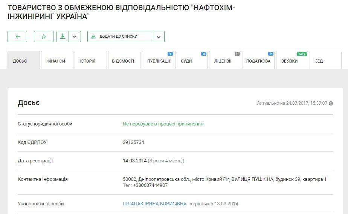Screen dimensions: 348x214
Task: Switch to the ЗЕД tab
Action: (325, 60)
